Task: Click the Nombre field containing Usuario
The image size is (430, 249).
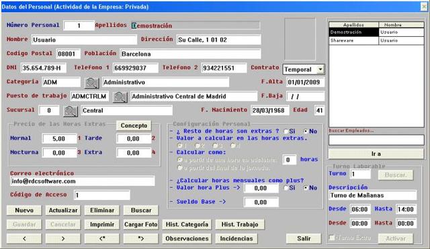Action: pyautogui.click(x=84, y=40)
